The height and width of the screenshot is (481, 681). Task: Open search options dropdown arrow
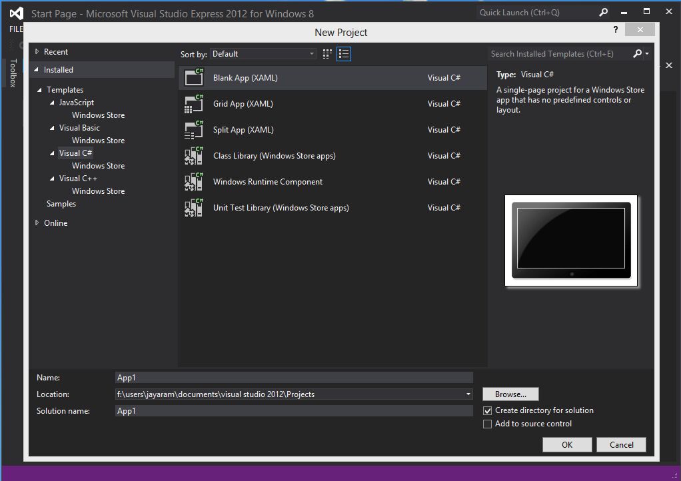tap(647, 53)
